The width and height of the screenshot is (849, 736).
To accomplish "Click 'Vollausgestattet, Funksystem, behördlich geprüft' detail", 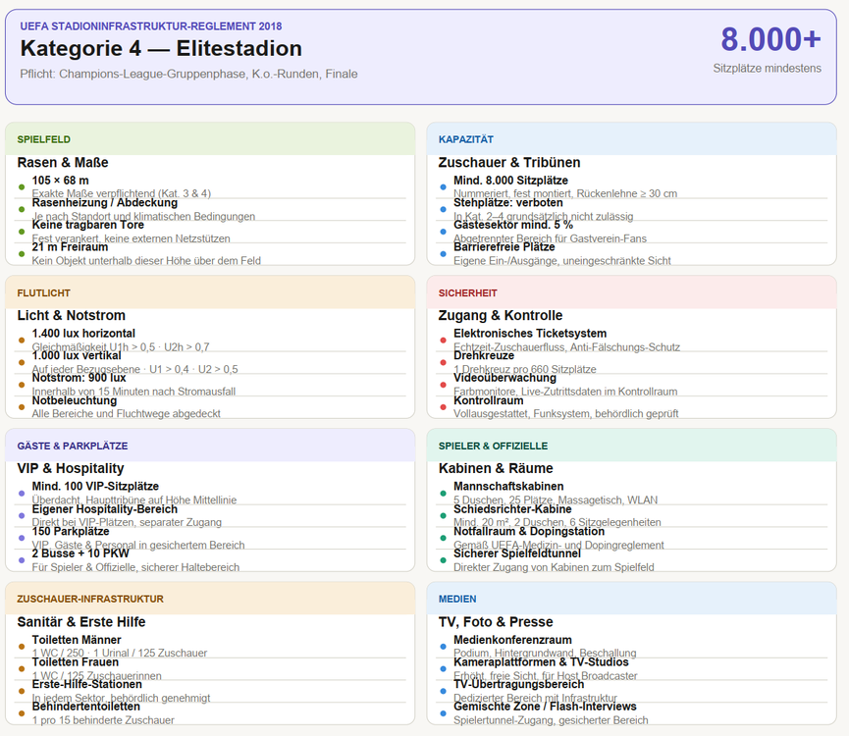I will click(x=565, y=413).
